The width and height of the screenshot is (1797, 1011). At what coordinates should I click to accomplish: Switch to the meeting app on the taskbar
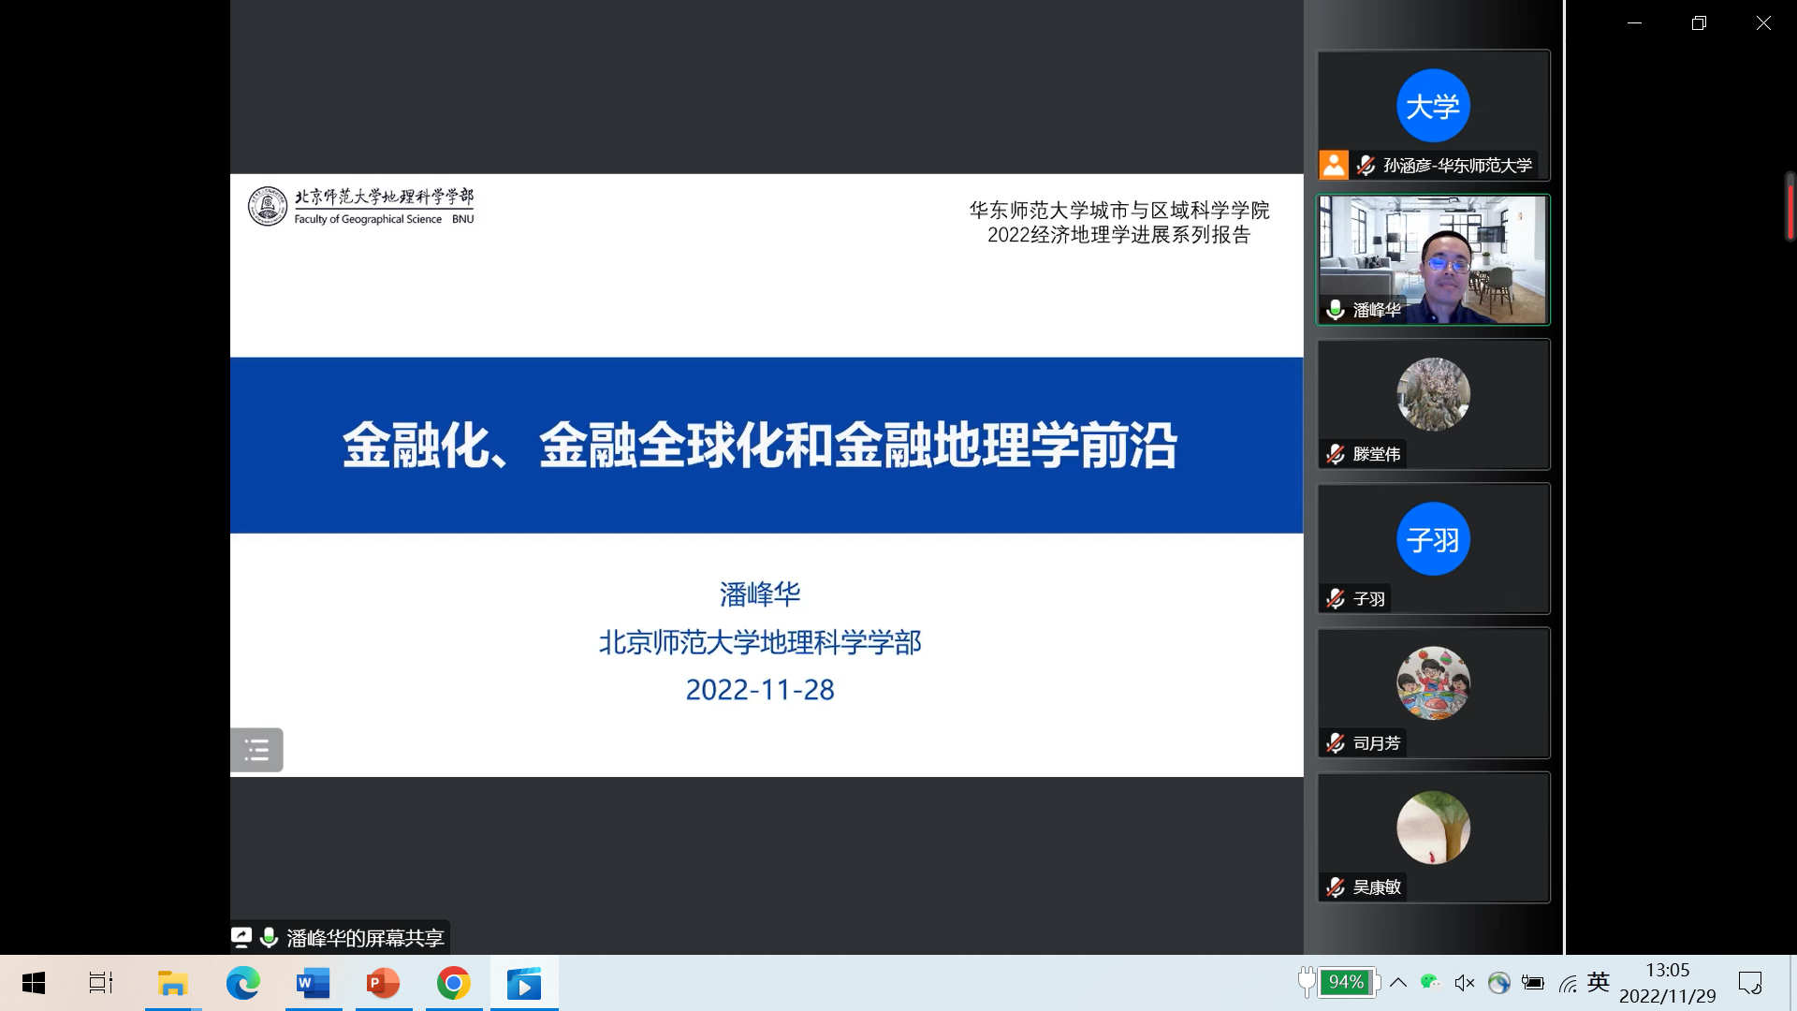(x=523, y=983)
